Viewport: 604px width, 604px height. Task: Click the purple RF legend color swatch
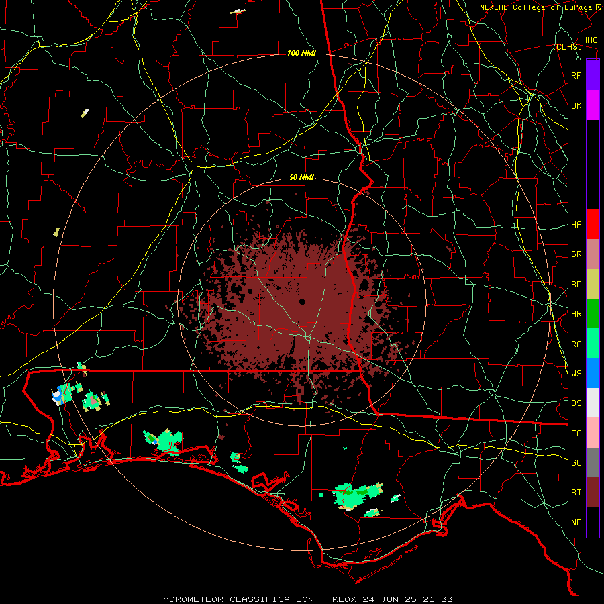tap(593, 75)
